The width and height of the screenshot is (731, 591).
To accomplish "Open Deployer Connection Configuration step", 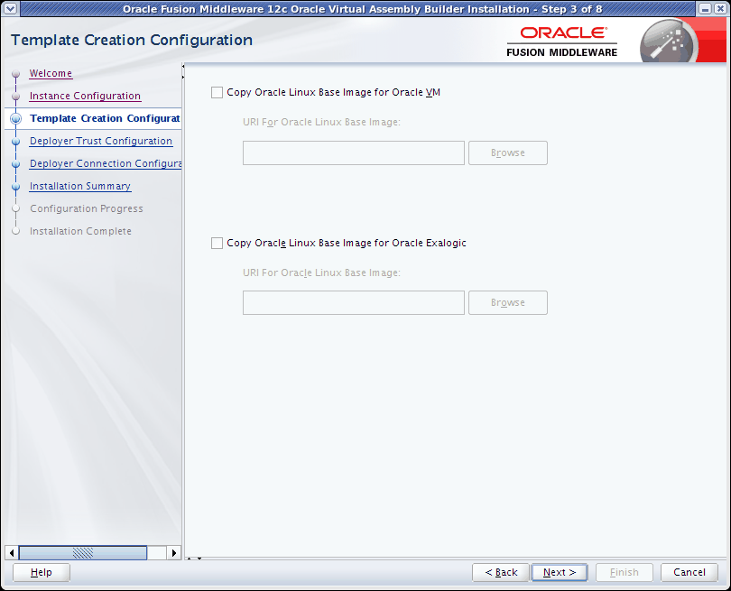I will coord(106,163).
